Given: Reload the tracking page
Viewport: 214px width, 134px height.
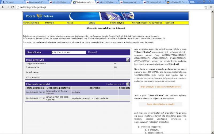Looking at the screenshot, I should pos(13,7).
